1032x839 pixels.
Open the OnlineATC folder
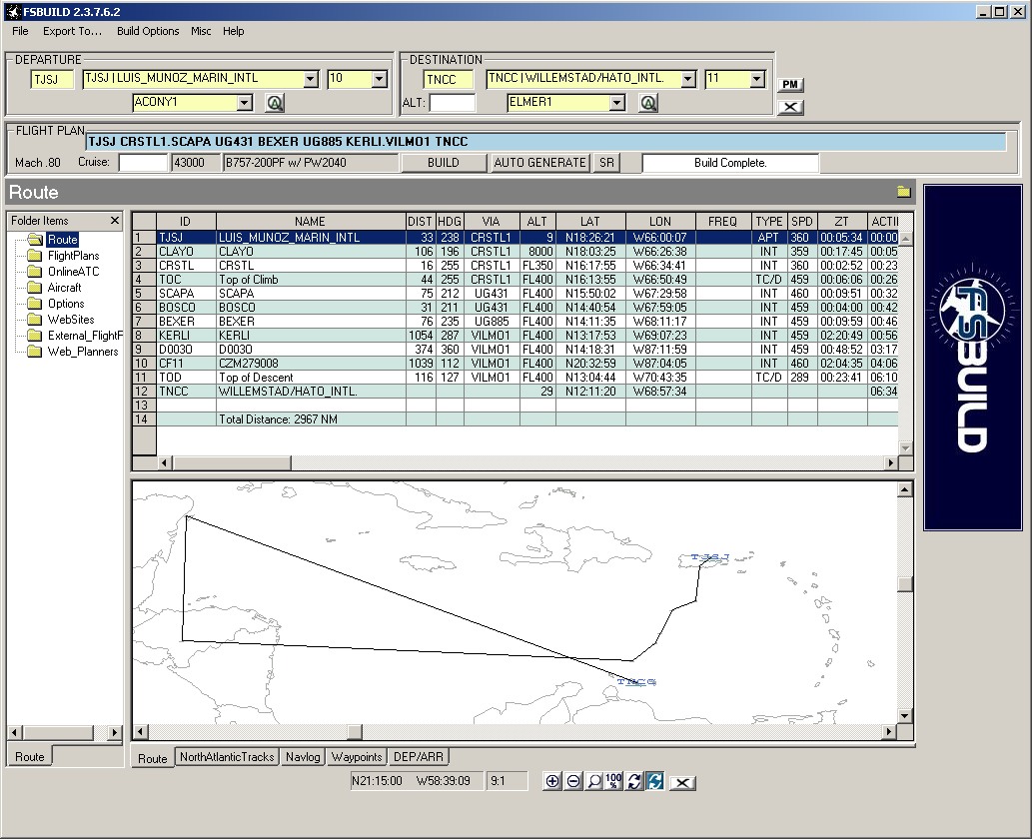point(73,271)
